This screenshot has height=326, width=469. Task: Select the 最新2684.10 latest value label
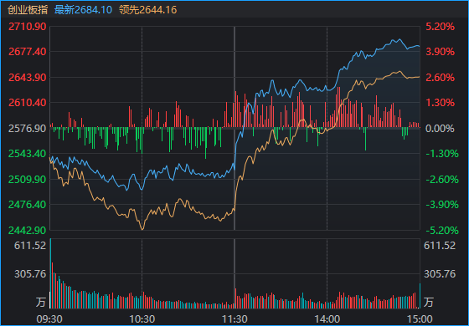coord(83,9)
